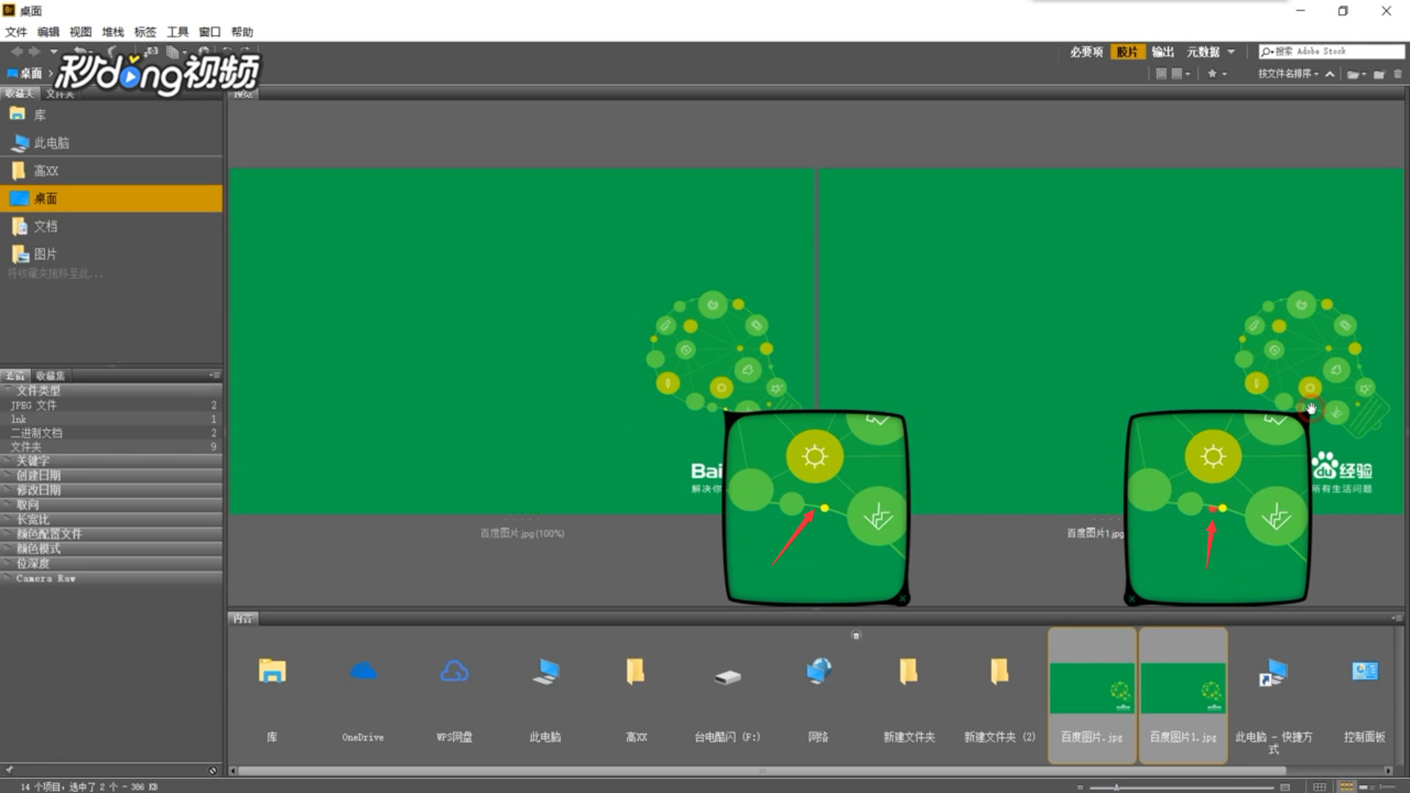Open the 按文件名排序 sort dropdown

pos(1287,73)
